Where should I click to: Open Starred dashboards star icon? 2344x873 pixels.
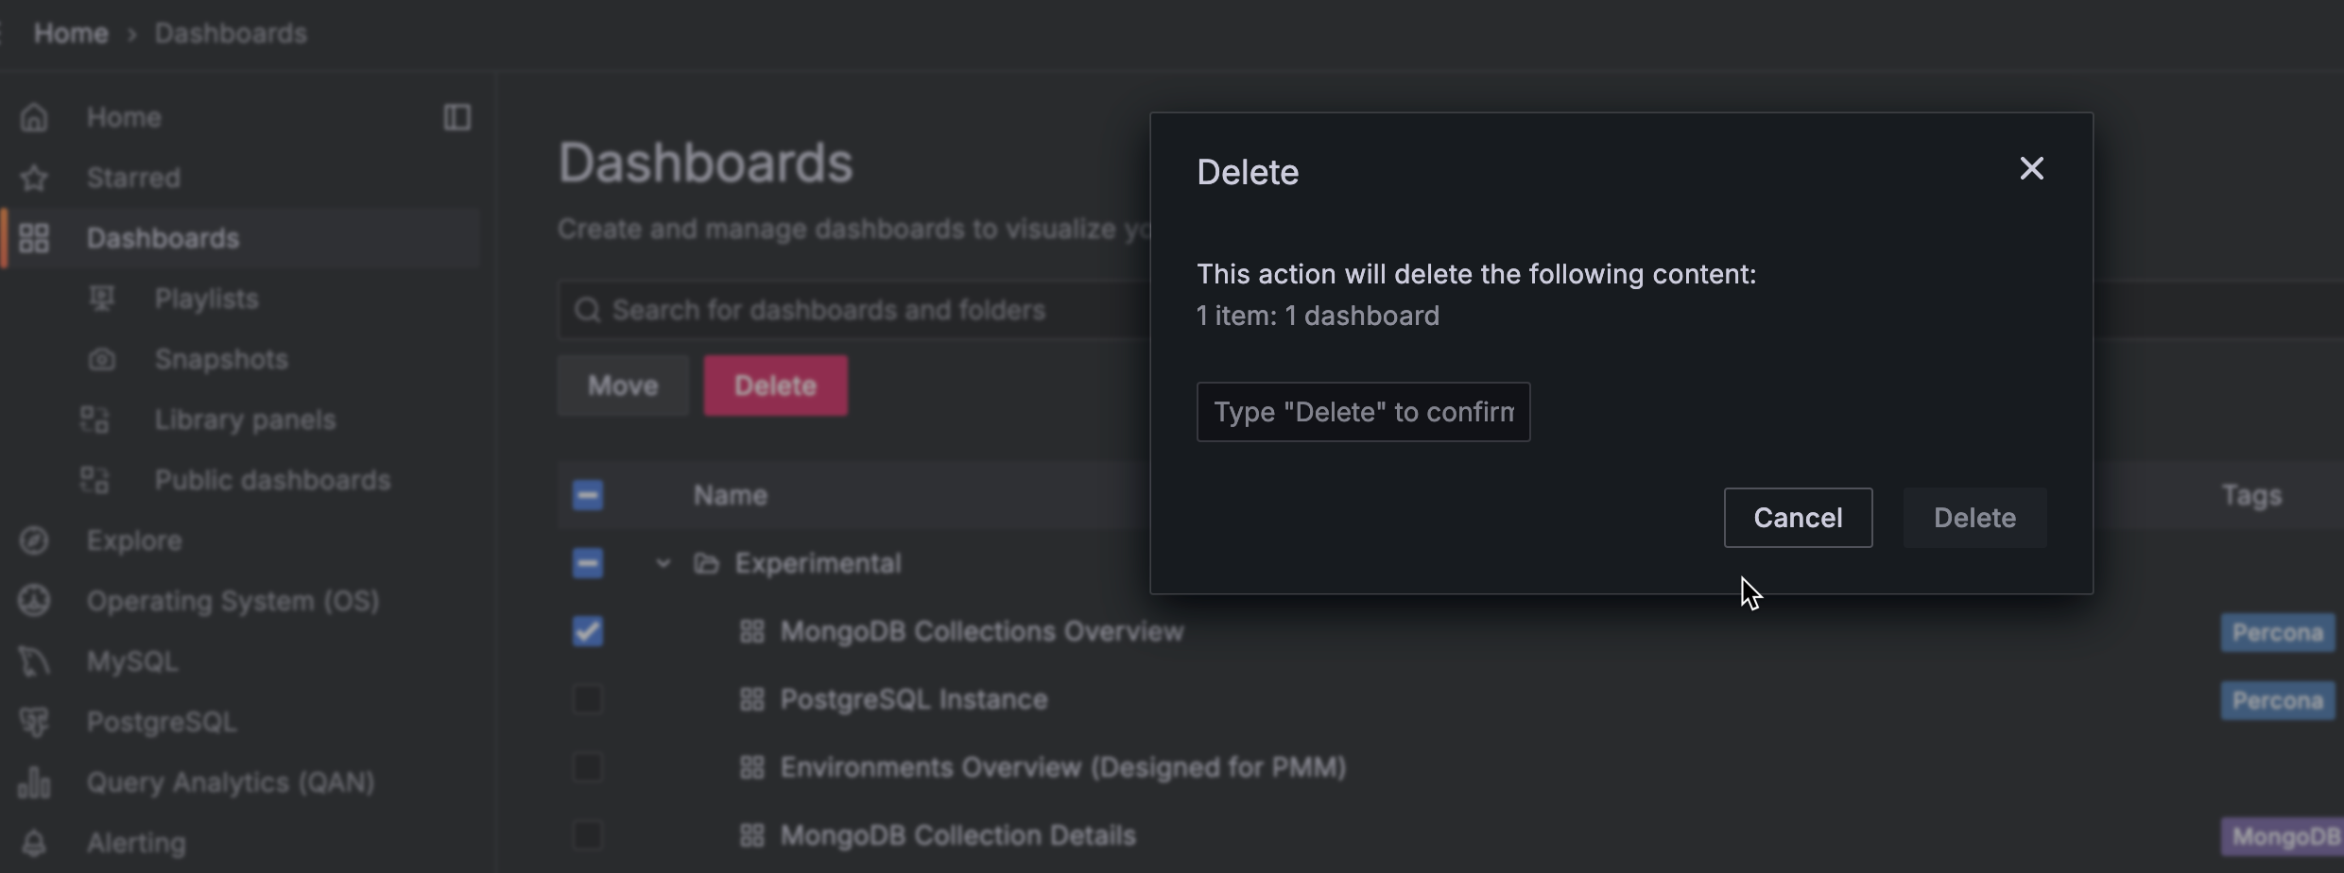pos(35,178)
